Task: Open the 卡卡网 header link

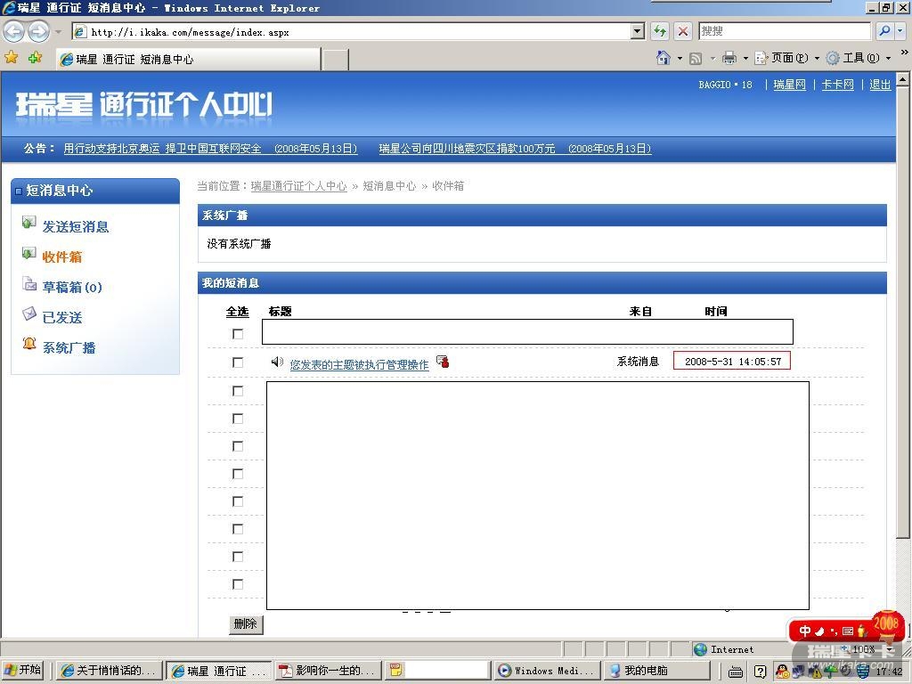Action: pyautogui.click(x=837, y=85)
